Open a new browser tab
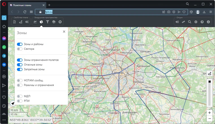This screenshot has height=124, width=215. click(49, 5)
